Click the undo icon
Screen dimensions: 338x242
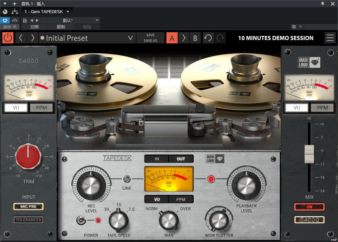208,38
